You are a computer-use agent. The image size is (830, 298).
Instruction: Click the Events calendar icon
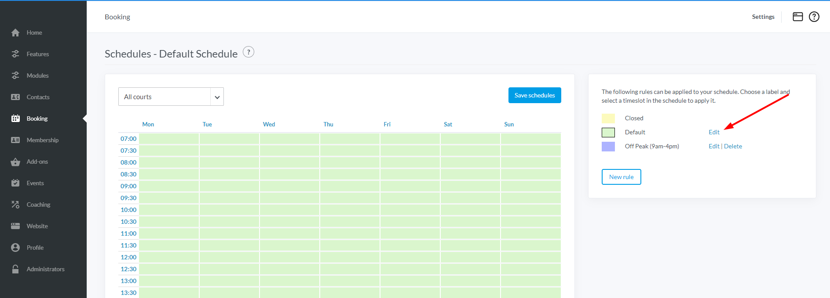coord(15,183)
